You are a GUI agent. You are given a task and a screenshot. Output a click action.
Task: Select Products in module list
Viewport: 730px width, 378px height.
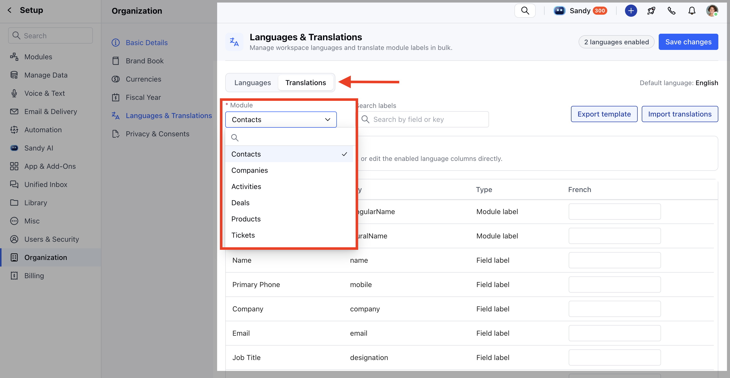[x=289, y=219]
